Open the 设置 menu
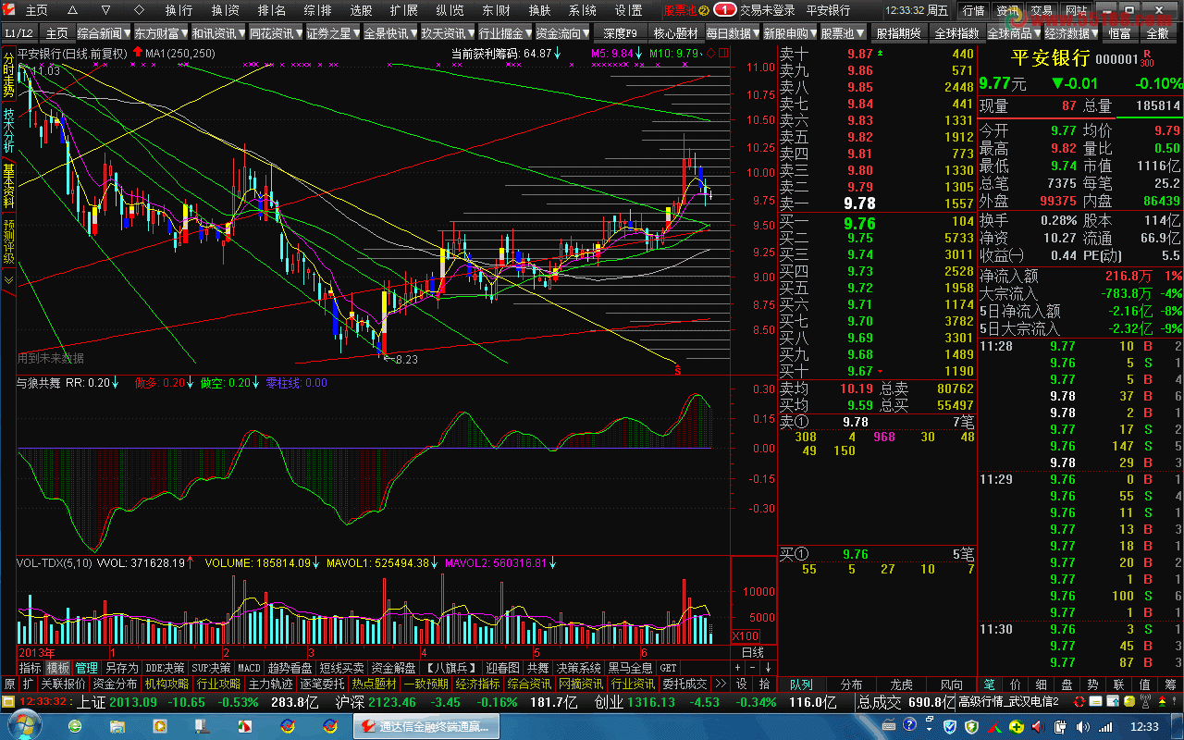Screen dimensions: 1184x740 [x=629, y=10]
